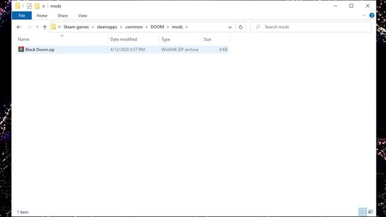Click into the Search mods field
This screenshot has height=217, width=386.
[x=311, y=27]
